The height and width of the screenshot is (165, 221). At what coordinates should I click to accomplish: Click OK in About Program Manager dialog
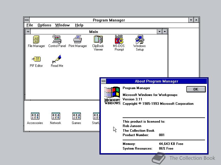[x=196, y=89]
